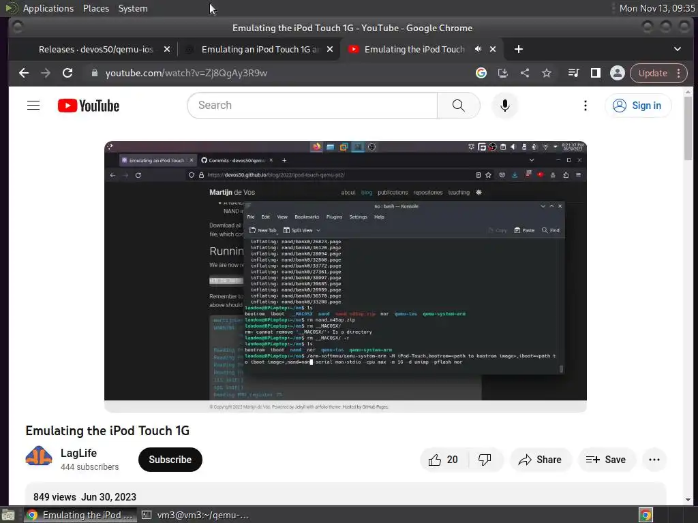Reload the YouTube page
This screenshot has width=698, height=523.
pos(67,73)
